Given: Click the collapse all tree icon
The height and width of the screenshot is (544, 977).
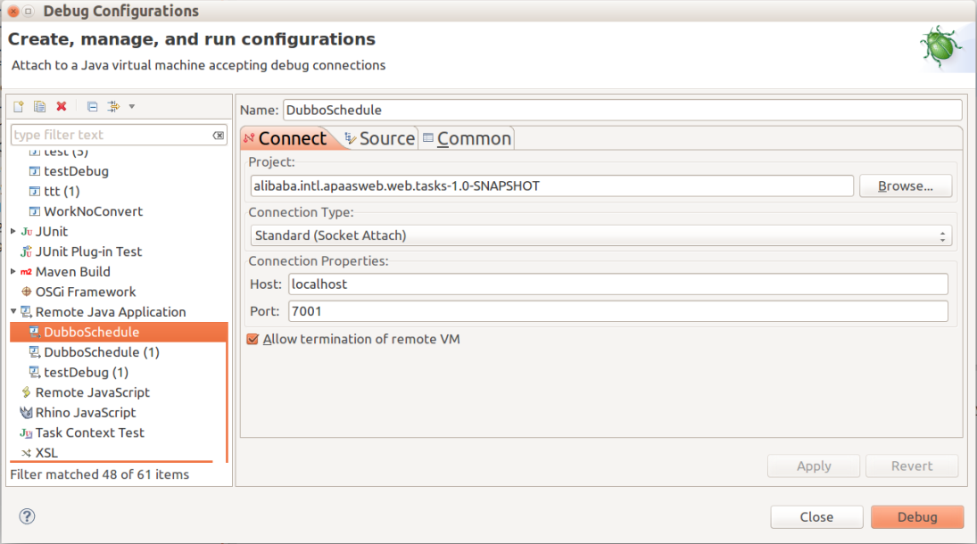Looking at the screenshot, I should [92, 106].
